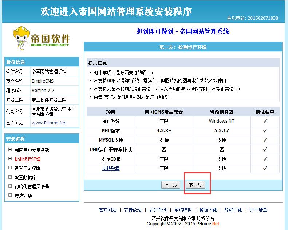
Task: Click the PHP运行于安全模式 row label
Action: pos(111,150)
